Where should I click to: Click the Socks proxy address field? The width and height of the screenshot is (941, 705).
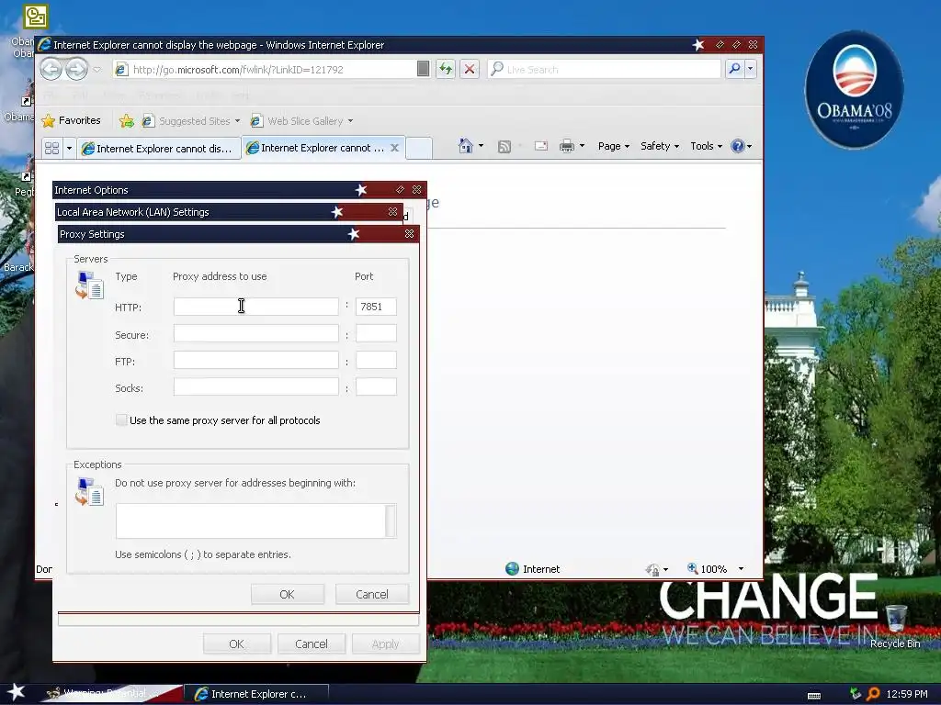255,386
